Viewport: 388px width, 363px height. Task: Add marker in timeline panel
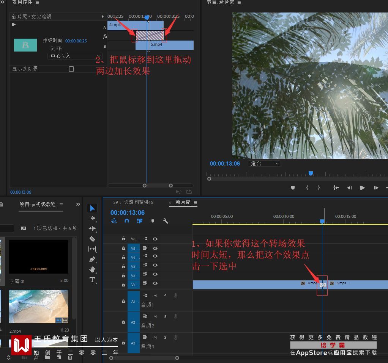pyautogui.click(x=153, y=221)
